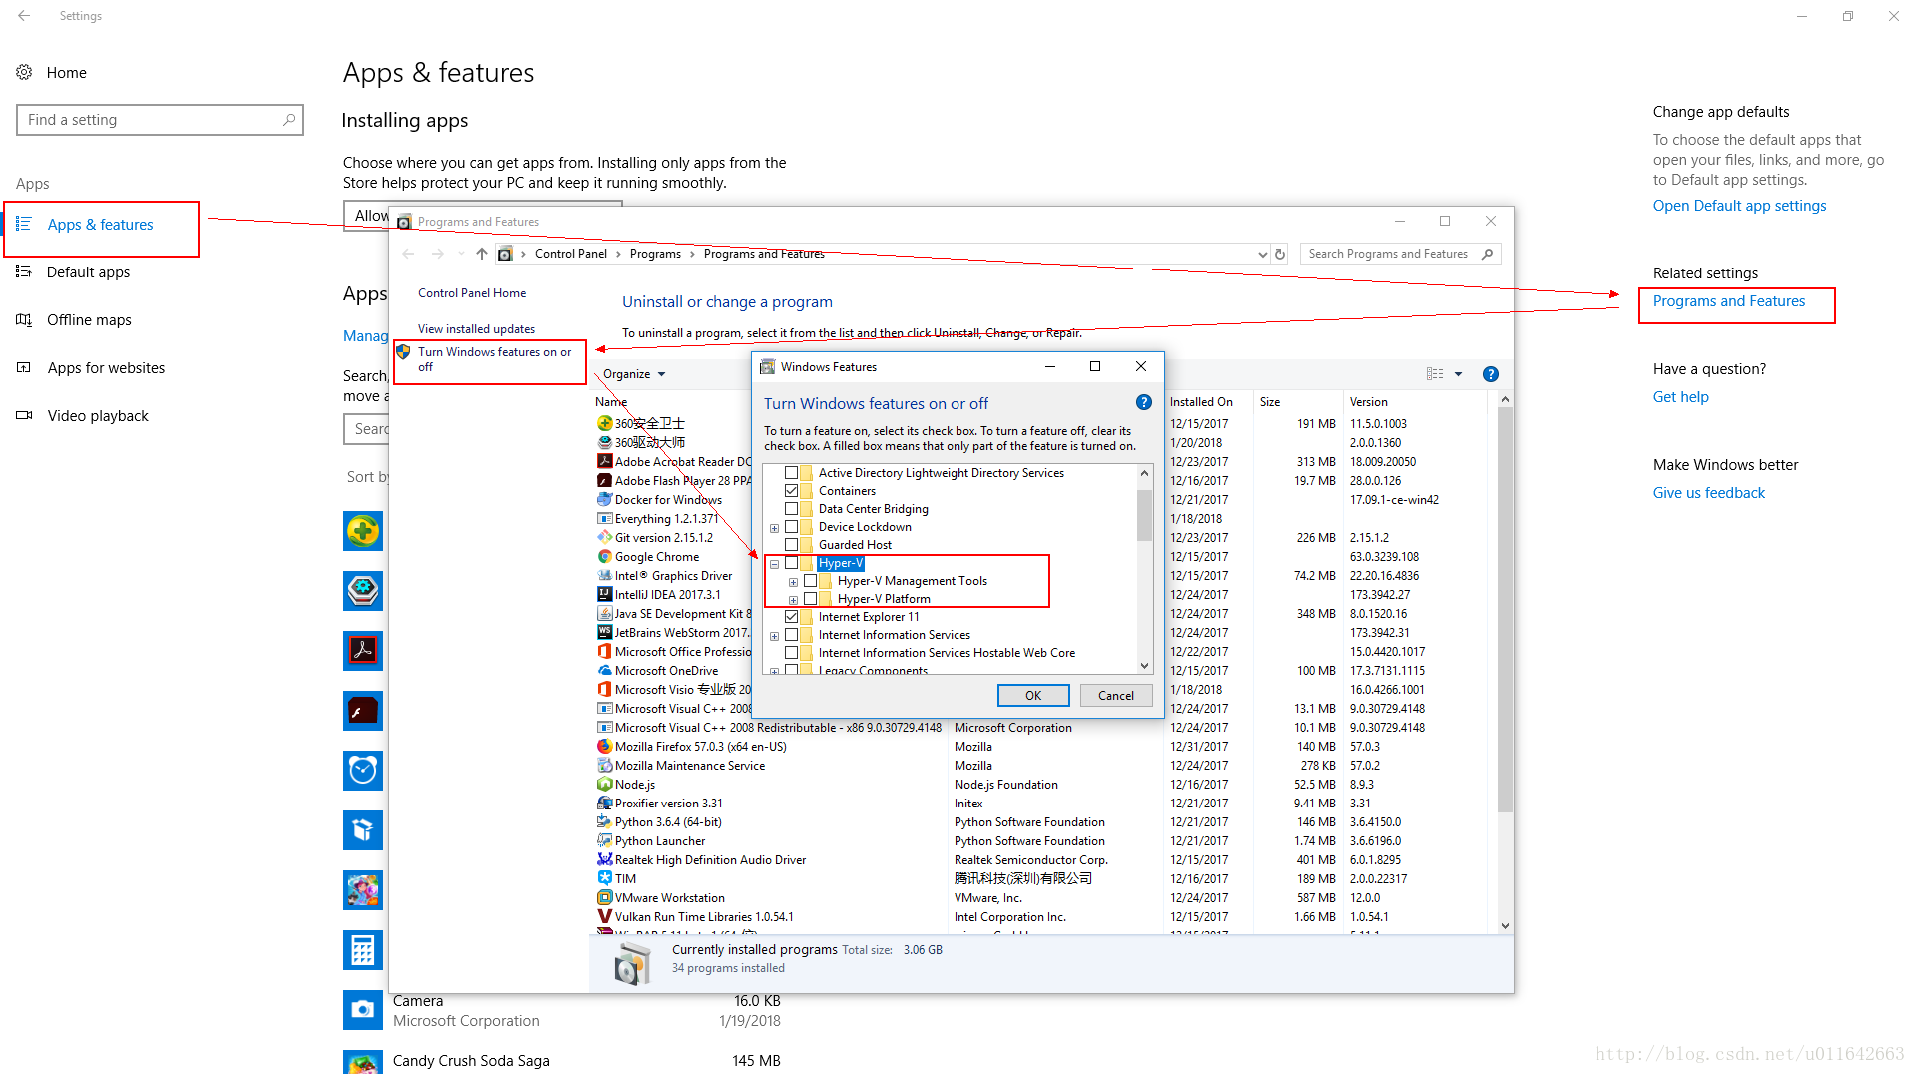Click the Mozilla Firefox program icon
Screen dimensions: 1916x1074
point(604,746)
